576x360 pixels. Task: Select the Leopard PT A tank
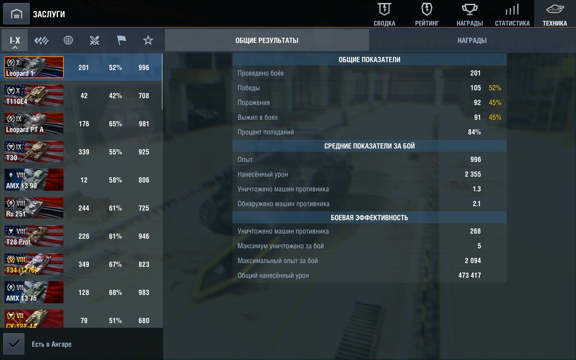(x=34, y=123)
